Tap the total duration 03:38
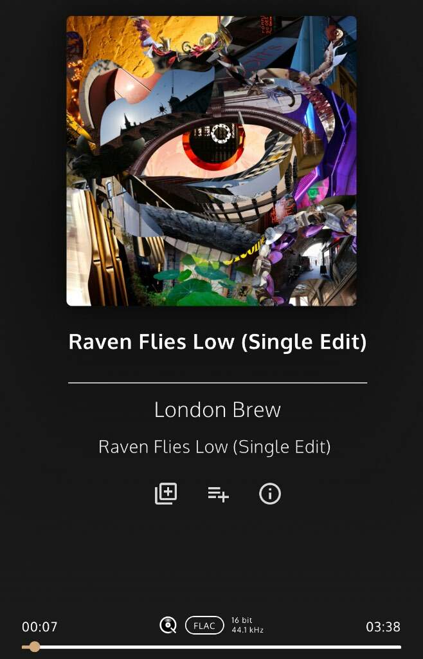Image resolution: width=423 pixels, height=659 pixels. click(x=382, y=627)
